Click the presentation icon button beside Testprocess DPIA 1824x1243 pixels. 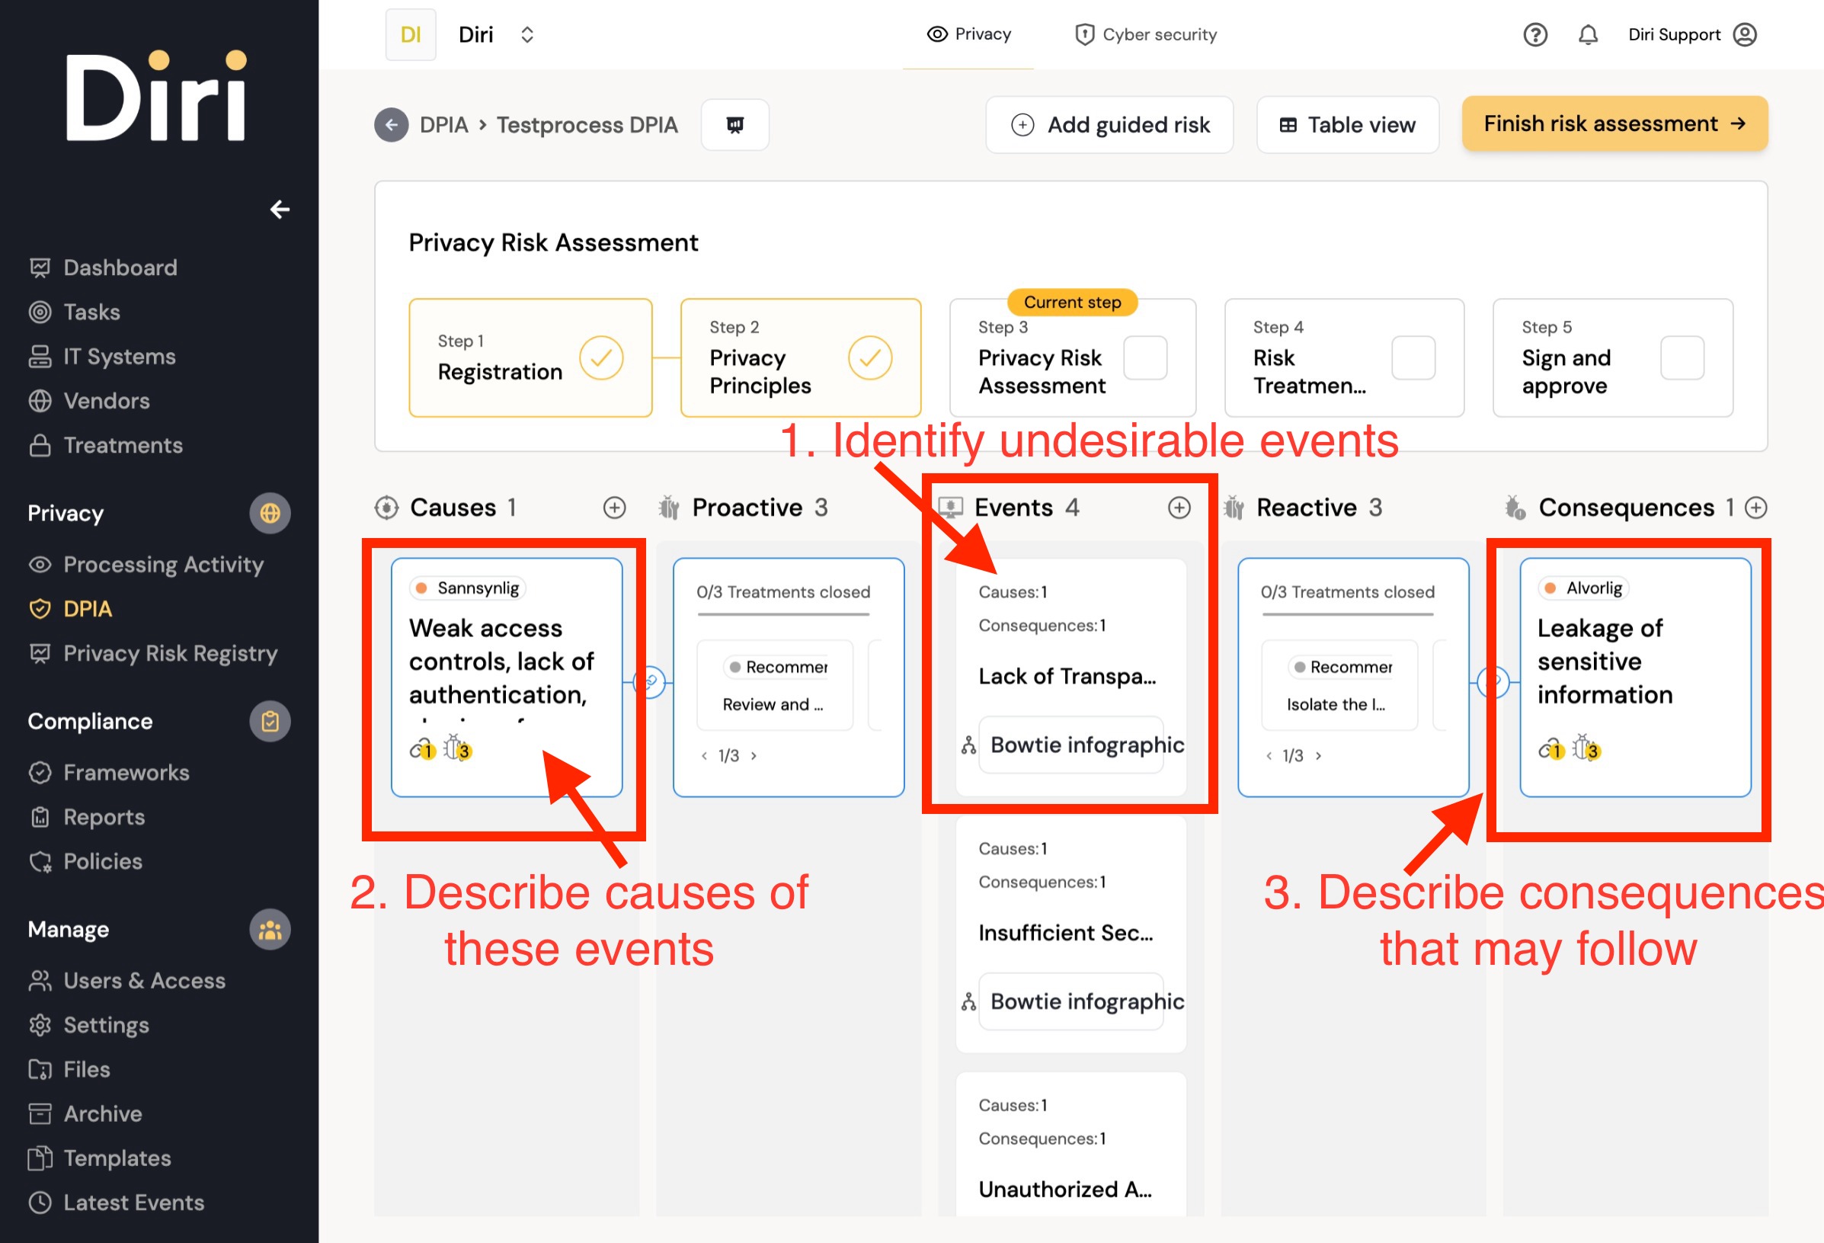[x=734, y=125]
